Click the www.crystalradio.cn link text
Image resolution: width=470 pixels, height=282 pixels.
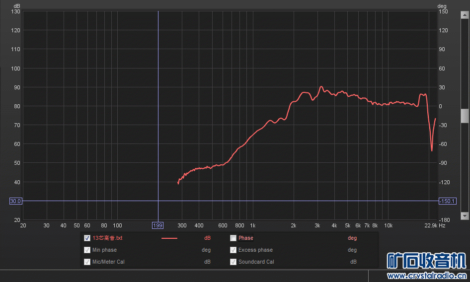coord(427,276)
